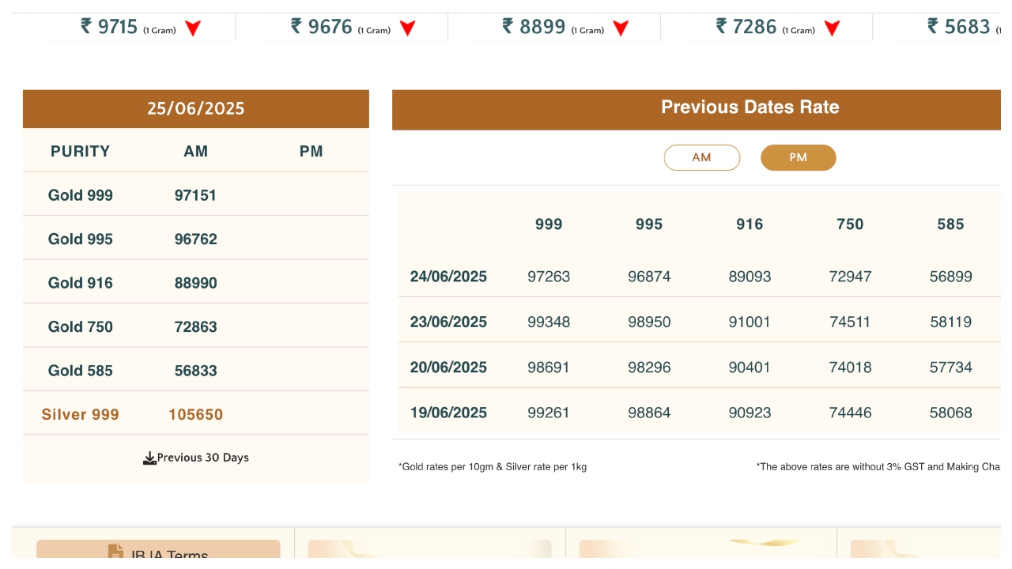This screenshot has height=569, width=1012.
Task: Click the Gold 999 AM rate 97151
Action: (x=195, y=195)
